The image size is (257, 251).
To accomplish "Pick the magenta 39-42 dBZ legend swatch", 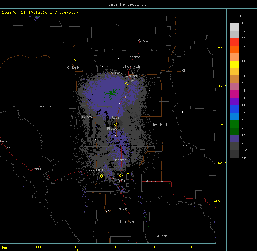I will click(x=234, y=94).
